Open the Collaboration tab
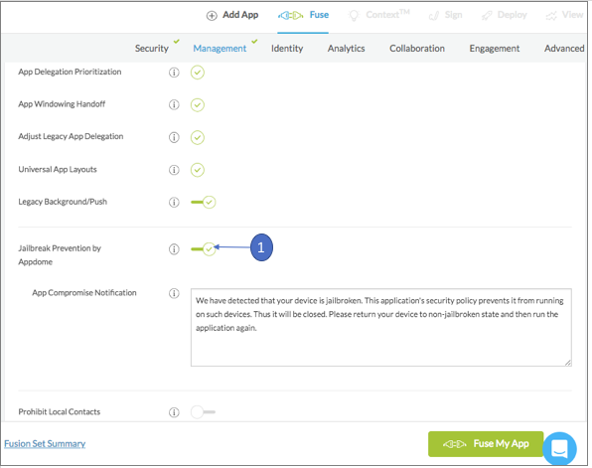 (417, 49)
